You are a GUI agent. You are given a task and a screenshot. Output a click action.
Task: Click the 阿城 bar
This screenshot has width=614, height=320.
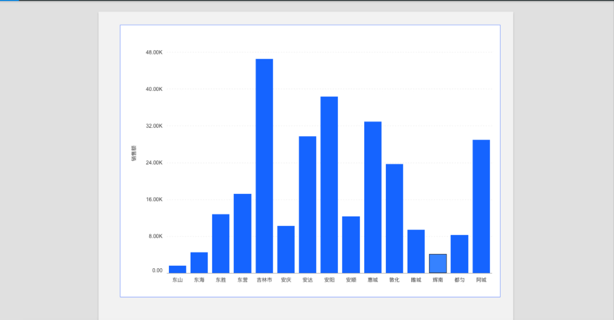pyautogui.click(x=481, y=206)
